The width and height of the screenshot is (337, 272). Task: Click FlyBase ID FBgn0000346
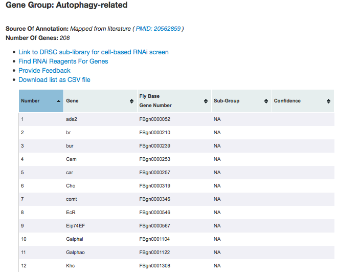click(x=155, y=199)
